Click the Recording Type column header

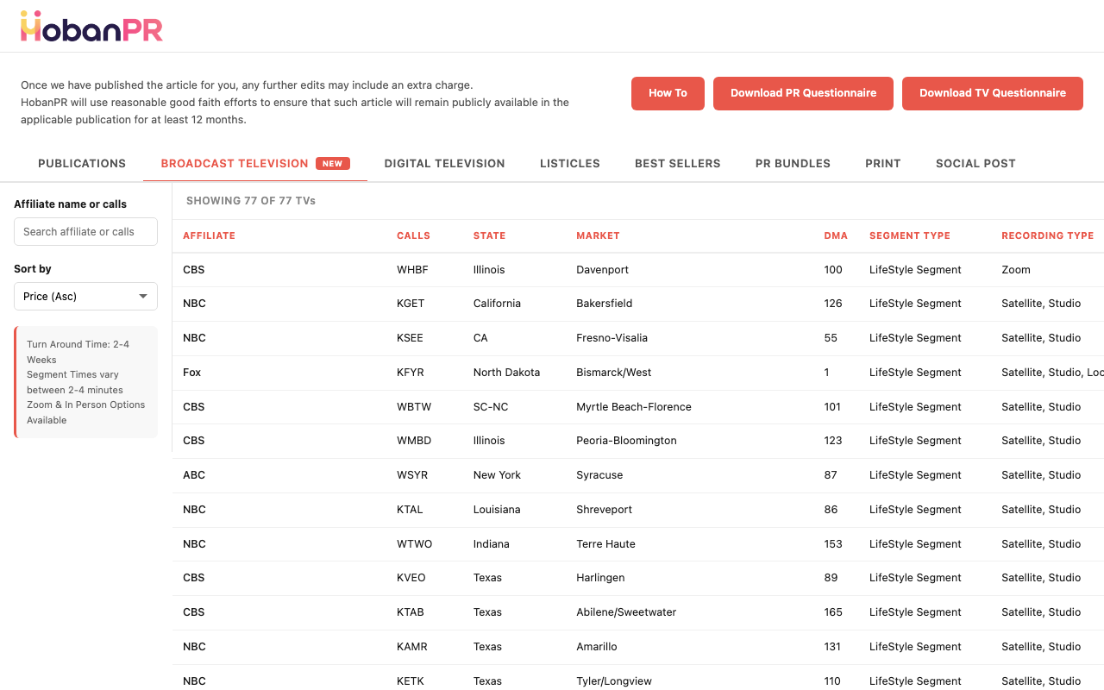(x=1047, y=235)
